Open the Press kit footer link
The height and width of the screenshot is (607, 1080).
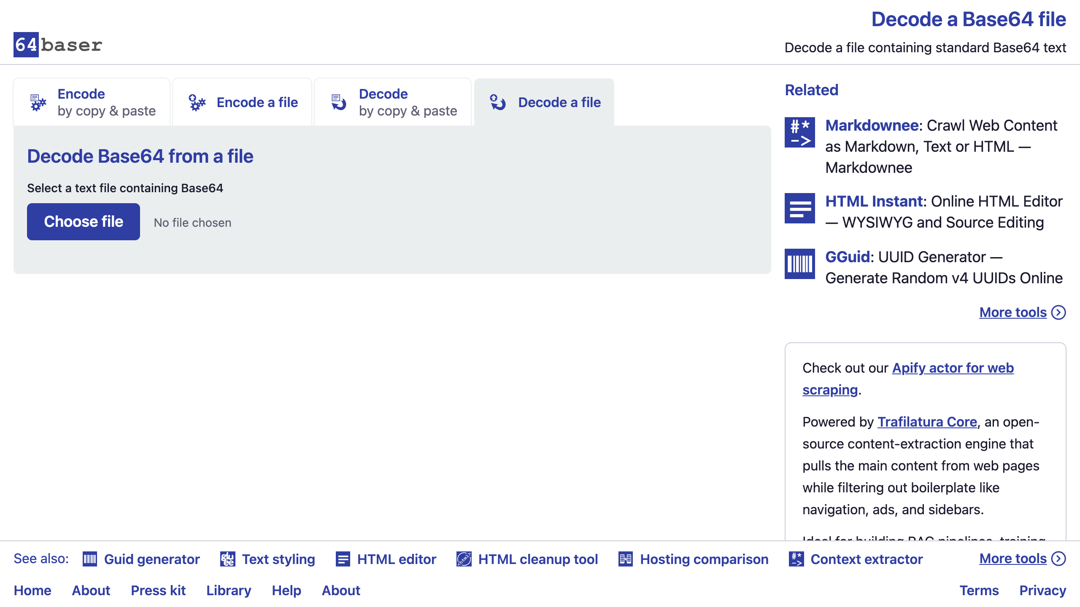pyautogui.click(x=158, y=590)
